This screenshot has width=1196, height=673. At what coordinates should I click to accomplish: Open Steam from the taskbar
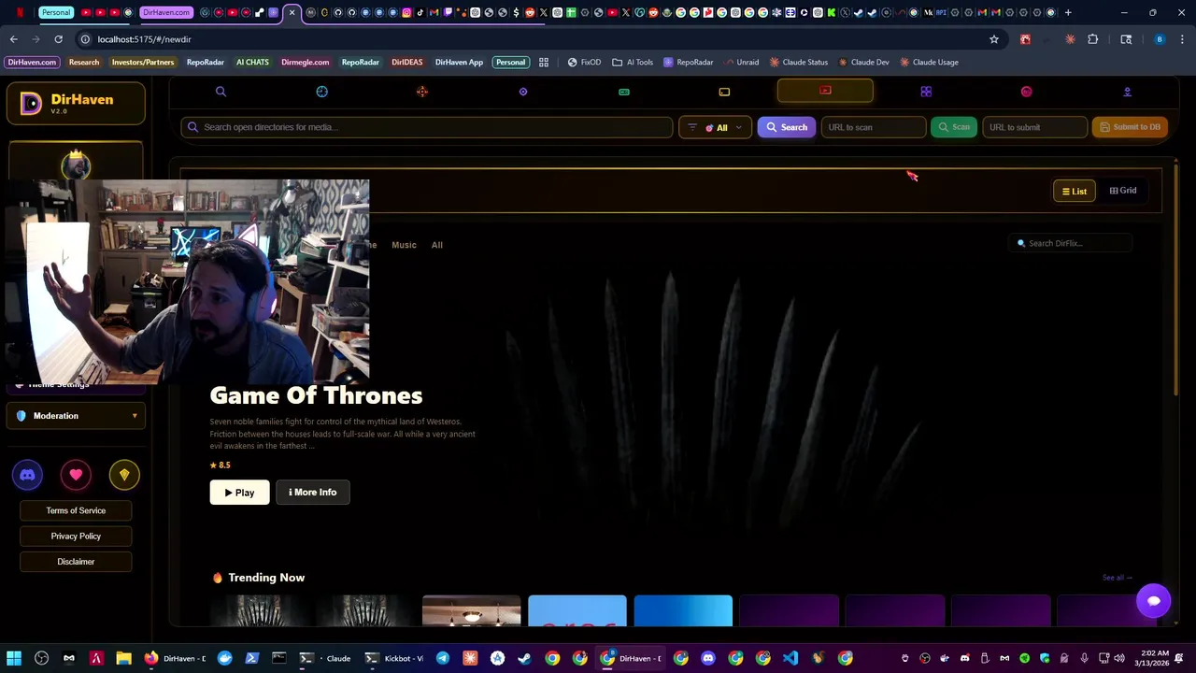click(x=525, y=658)
